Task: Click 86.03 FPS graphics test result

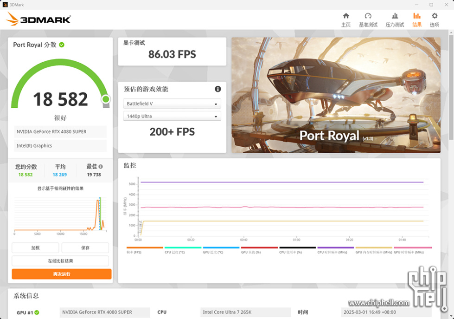Action: [x=172, y=54]
